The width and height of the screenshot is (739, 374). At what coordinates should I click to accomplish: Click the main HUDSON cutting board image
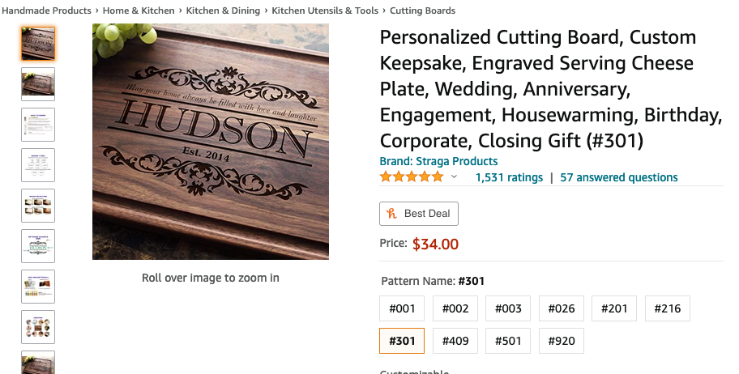211,142
